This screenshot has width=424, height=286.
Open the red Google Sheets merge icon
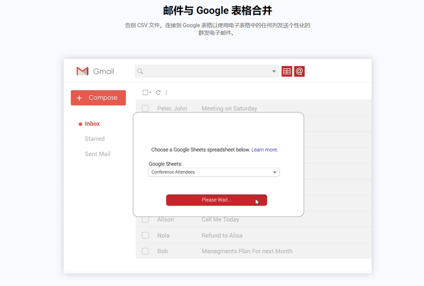point(287,71)
